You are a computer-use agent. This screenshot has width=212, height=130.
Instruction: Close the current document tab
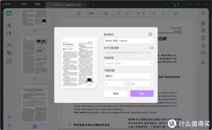pos(85,5)
